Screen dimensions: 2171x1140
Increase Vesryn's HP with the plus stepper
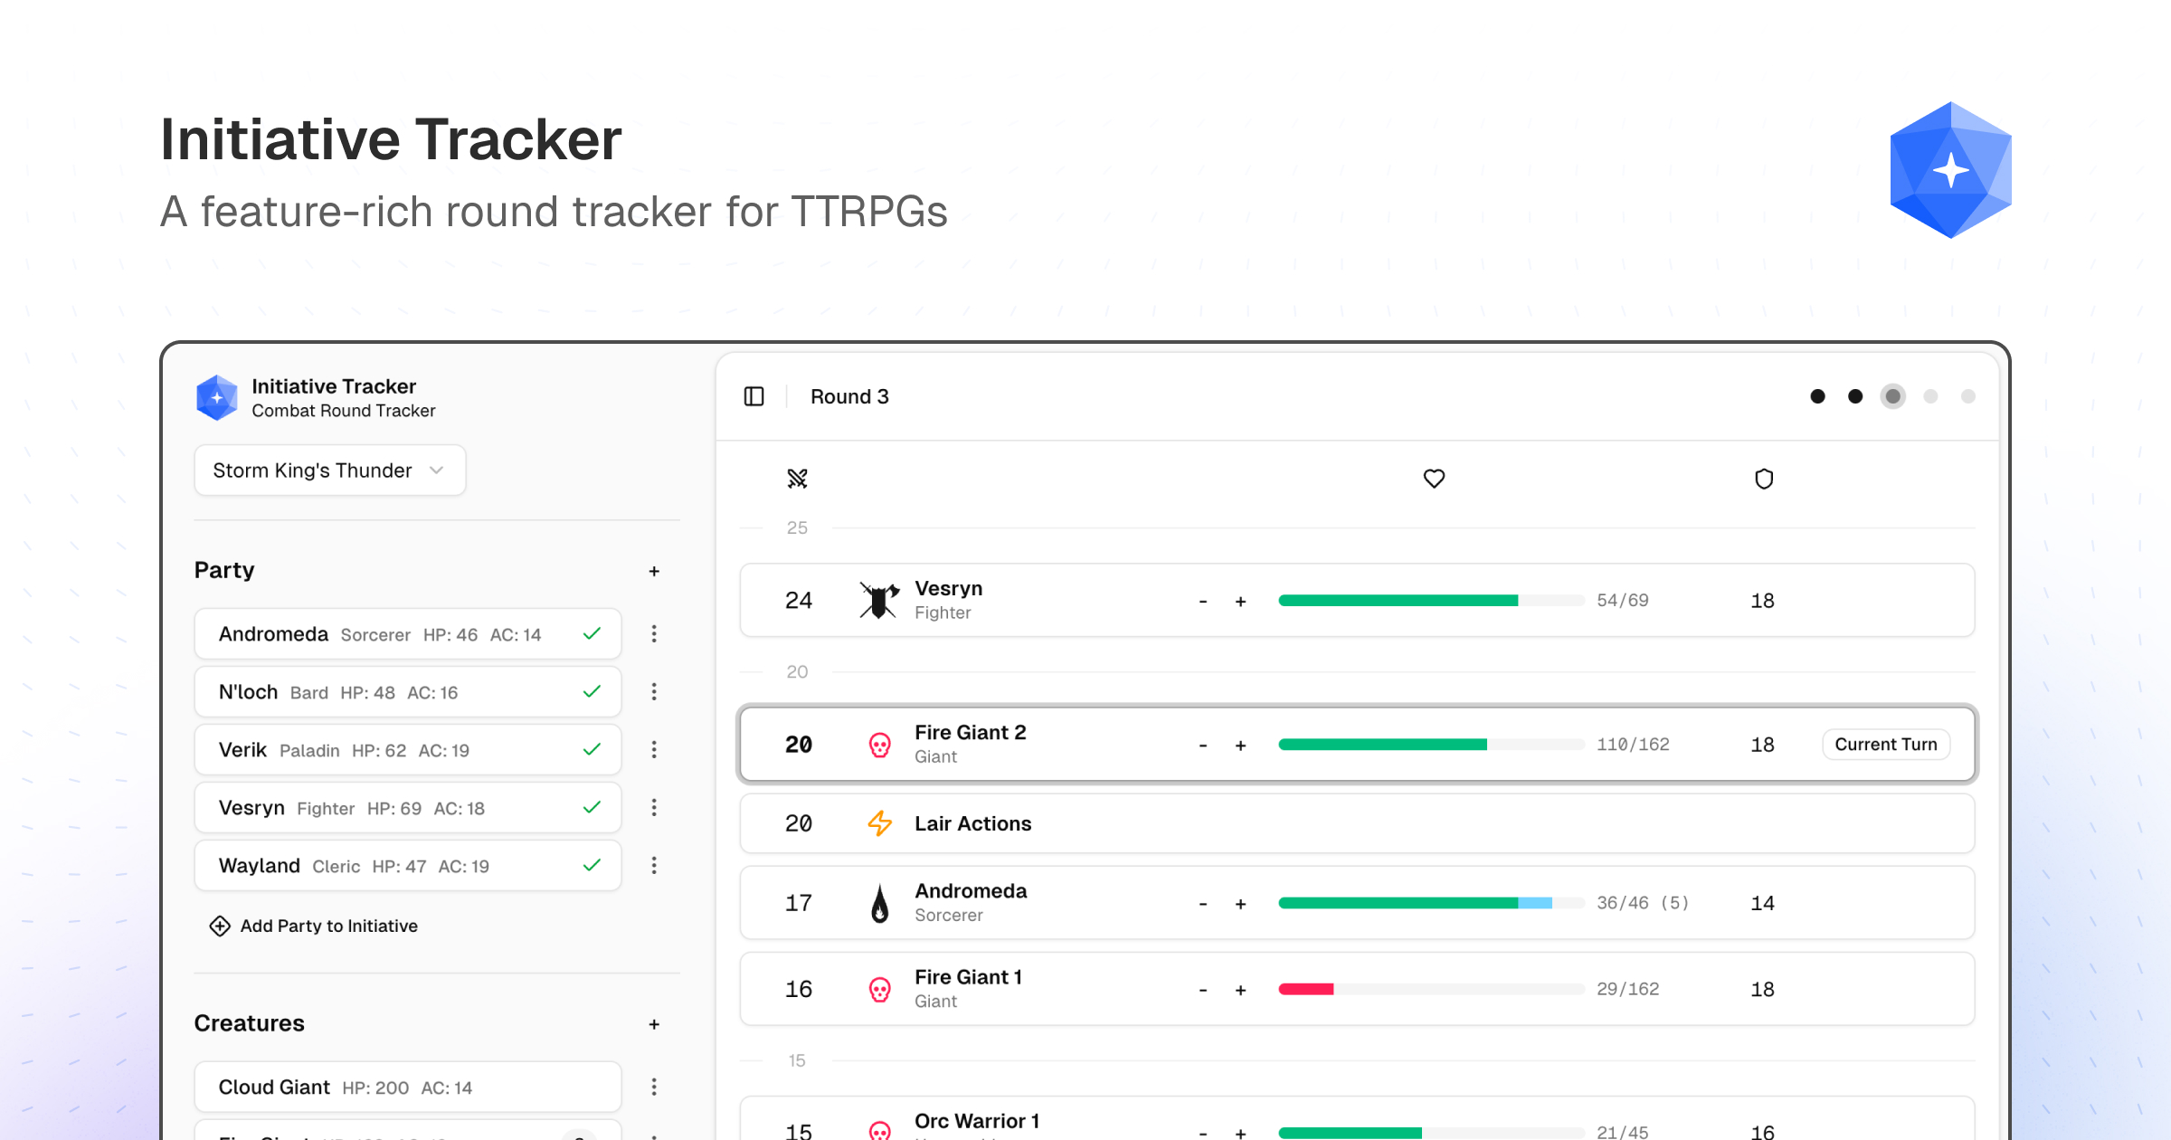coord(1240,600)
